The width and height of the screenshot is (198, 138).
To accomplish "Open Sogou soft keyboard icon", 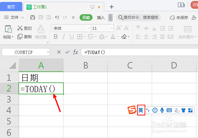I will (x=169, y=110).
